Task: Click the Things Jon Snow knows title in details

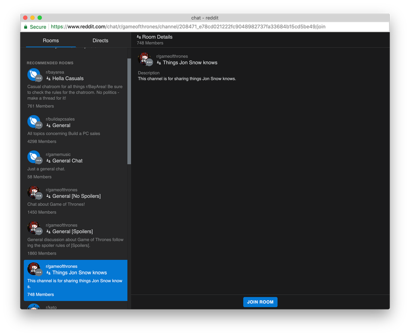Action: [190, 62]
